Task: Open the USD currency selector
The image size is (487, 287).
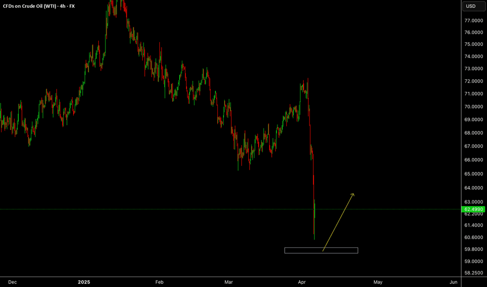Action: tap(473, 6)
